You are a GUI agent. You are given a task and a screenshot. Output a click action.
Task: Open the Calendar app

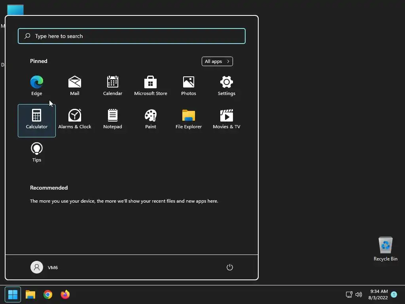click(113, 85)
